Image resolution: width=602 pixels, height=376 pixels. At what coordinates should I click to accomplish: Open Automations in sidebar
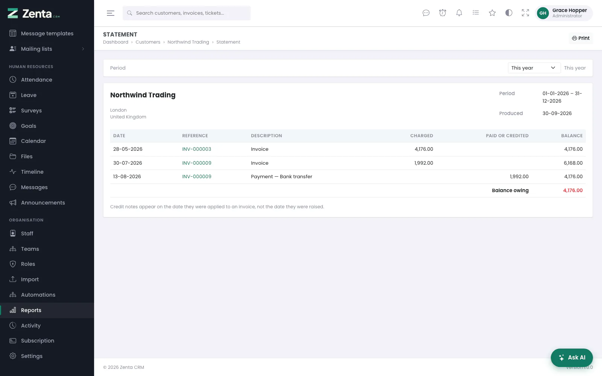coord(47,295)
